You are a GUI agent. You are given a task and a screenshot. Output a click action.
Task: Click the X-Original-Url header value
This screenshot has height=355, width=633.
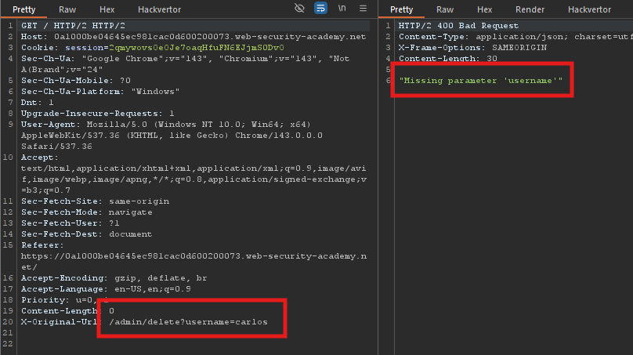[x=188, y=321]
